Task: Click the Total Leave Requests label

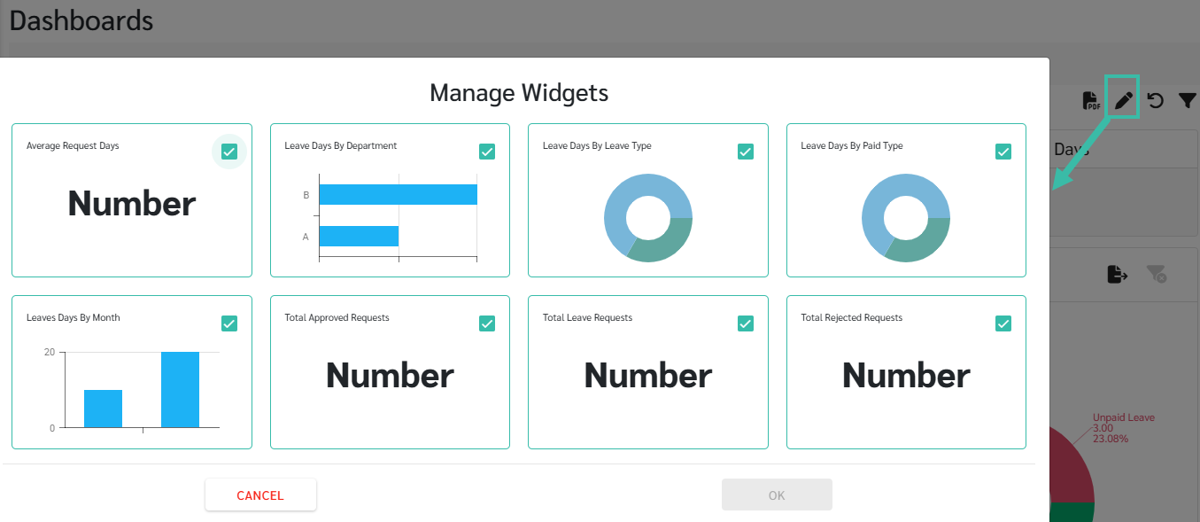Action: pos(588,317)
